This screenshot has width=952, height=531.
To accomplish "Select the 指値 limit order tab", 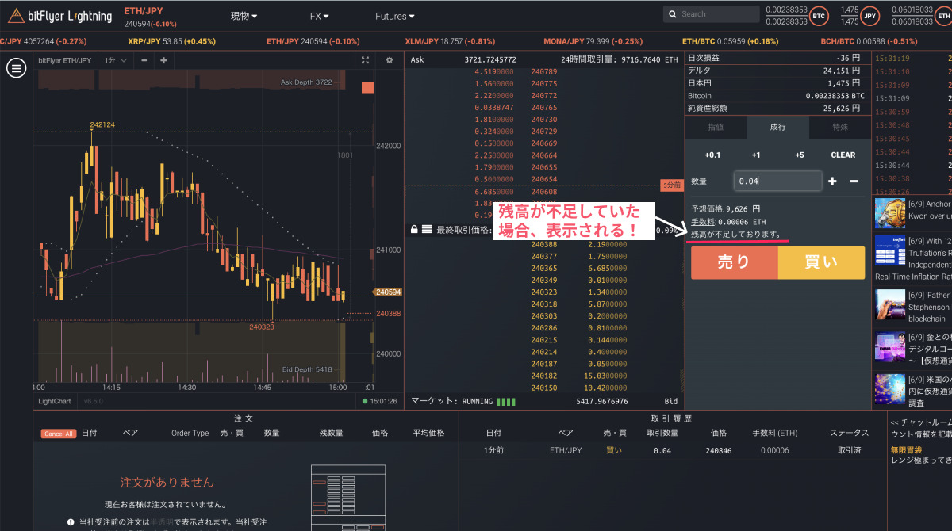I will click(716, 127).
